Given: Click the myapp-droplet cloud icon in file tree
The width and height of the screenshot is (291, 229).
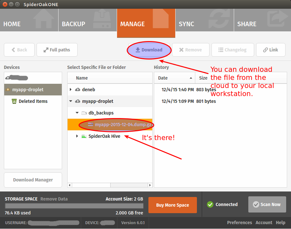Looking at the screenshot, I should pyautogui.click(x=78, y=101).
